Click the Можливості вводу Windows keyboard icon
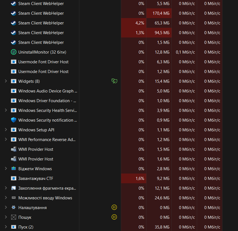This screenshot has height=231, width=238. click(x=14, y=198)
